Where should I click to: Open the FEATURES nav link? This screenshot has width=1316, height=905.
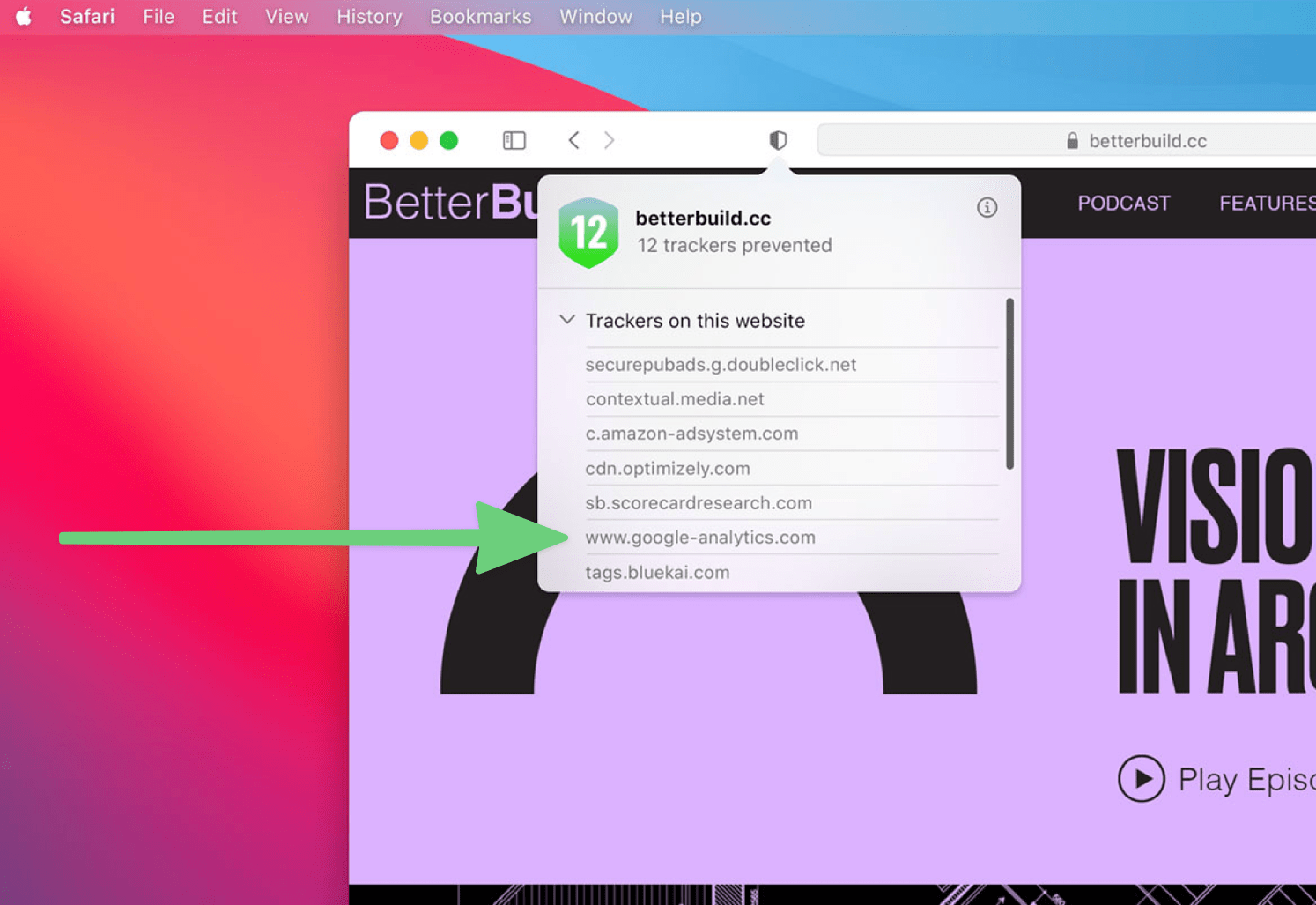pyautogui.click(x=1268, y=204)
